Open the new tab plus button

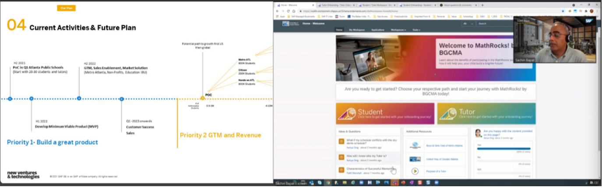(x=482, y=5)
